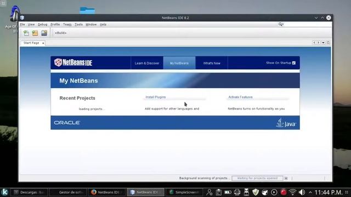Switch to the What's New tab
Screen dimensions: 351x197
pos(212,63)
